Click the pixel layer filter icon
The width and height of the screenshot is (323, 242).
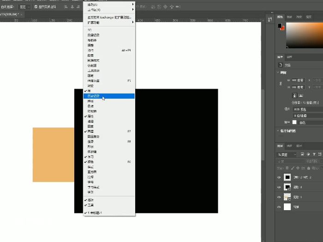[302, 154]
